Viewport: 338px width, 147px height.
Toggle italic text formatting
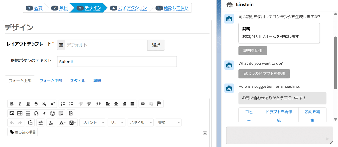(20, 104)
